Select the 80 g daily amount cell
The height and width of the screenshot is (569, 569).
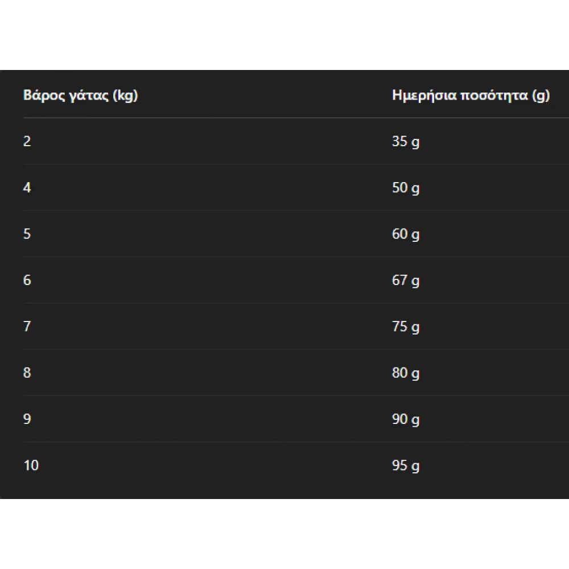406,373
